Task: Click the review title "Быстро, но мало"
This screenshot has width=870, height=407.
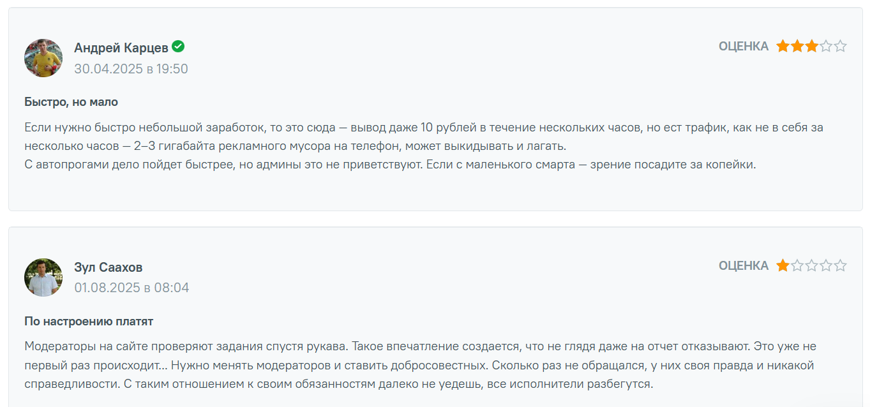Action: click(x=71, y=102)
